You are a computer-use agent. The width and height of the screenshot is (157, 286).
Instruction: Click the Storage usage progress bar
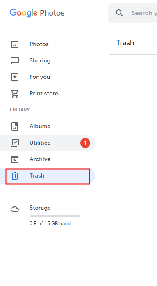55,216
